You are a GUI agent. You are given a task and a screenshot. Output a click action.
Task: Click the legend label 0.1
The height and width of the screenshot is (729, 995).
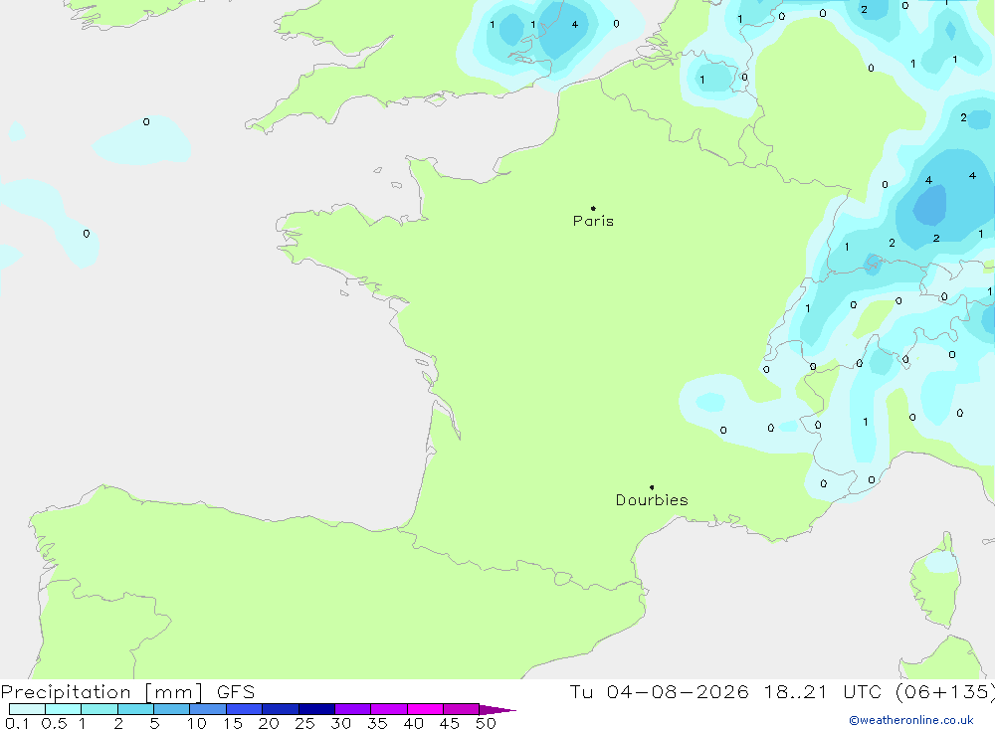17,723
